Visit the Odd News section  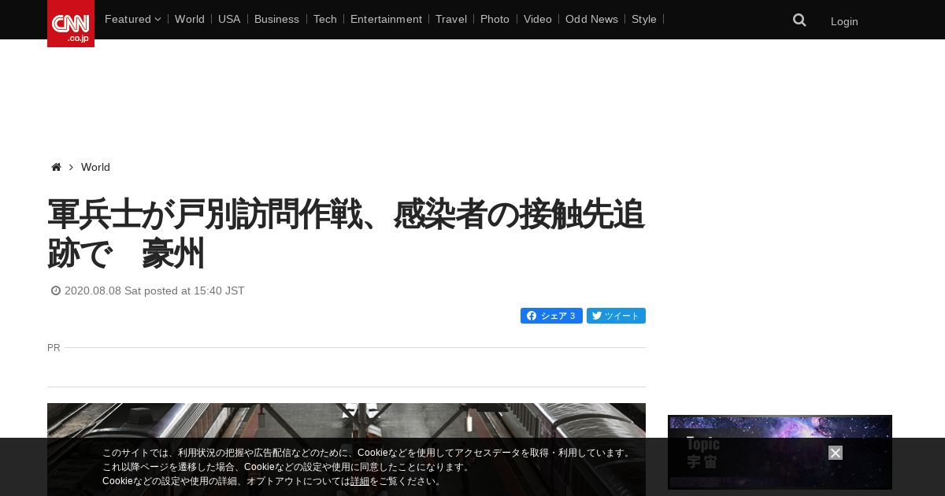591,19
